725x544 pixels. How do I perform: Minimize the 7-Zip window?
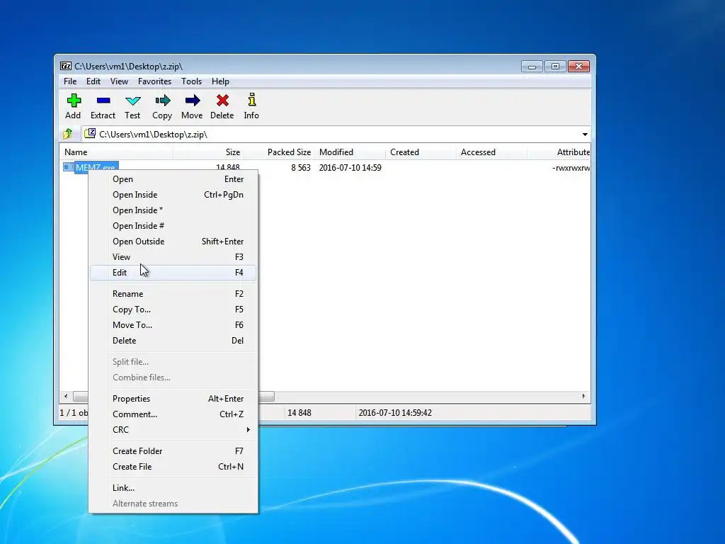(x=532, y=67)
